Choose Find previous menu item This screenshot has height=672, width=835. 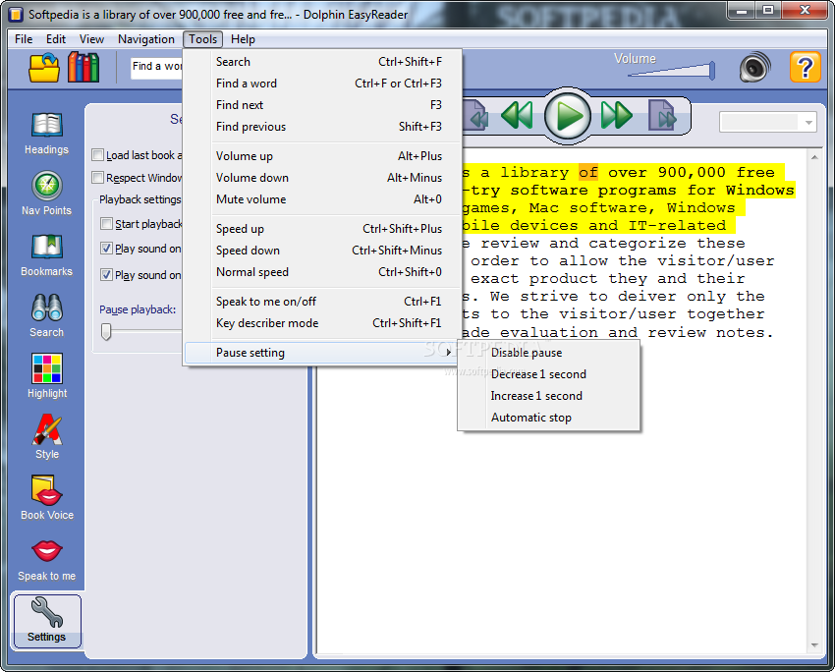(x=321, y=127)
